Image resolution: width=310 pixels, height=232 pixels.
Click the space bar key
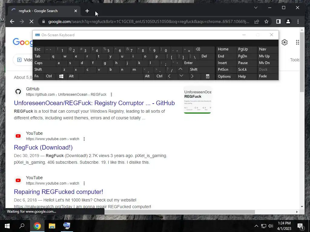[111, 76]
